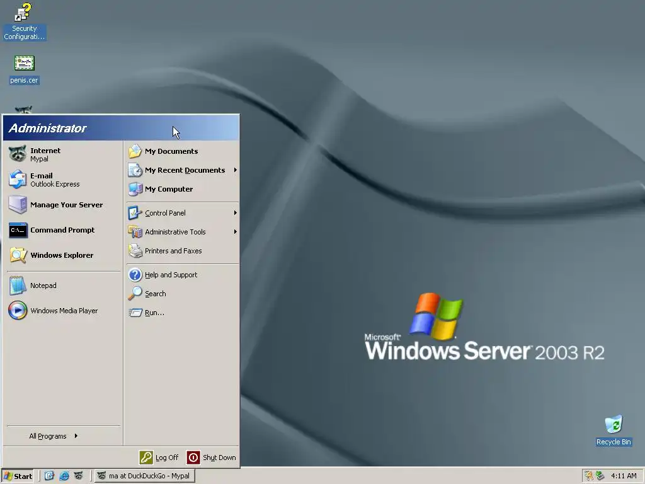Open Manage Your Server icon
645x484 pixels.
18,205
